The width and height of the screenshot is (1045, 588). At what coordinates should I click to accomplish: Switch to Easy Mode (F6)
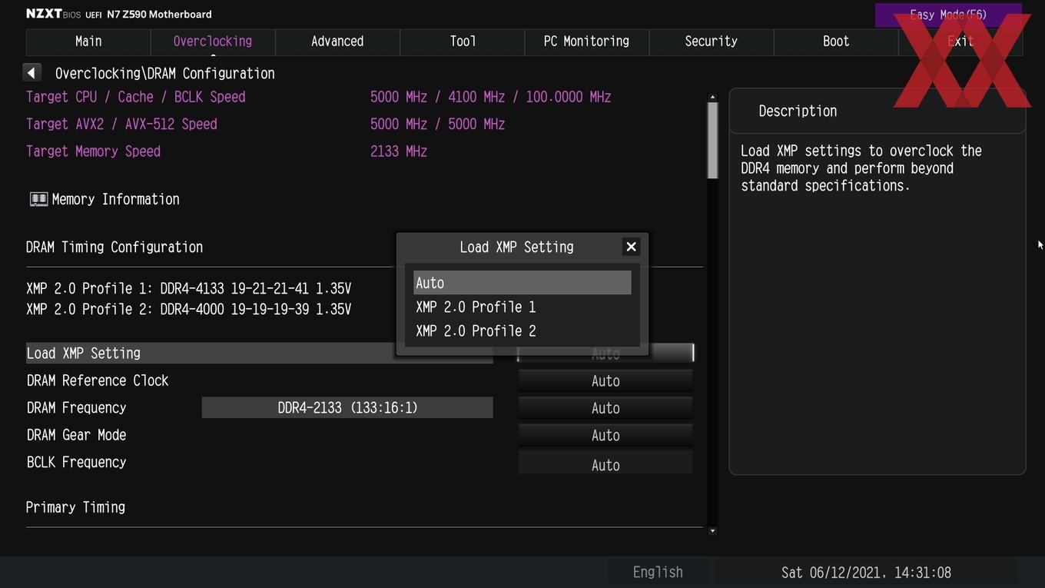[948, 15]
